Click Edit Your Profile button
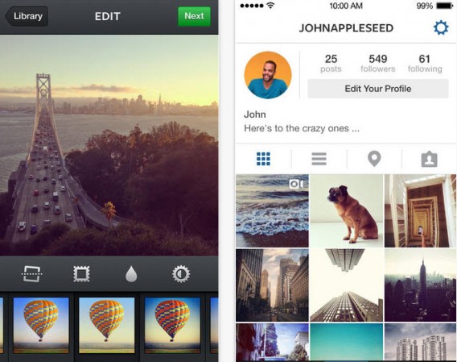 378,89
